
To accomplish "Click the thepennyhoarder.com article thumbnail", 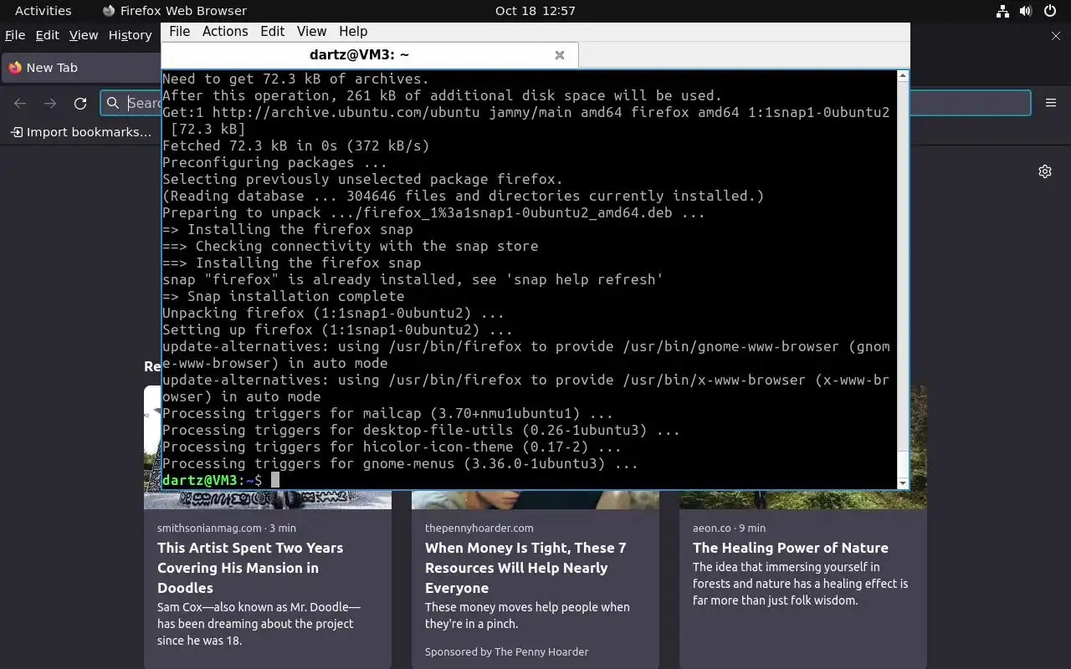I will click(535, 499).
